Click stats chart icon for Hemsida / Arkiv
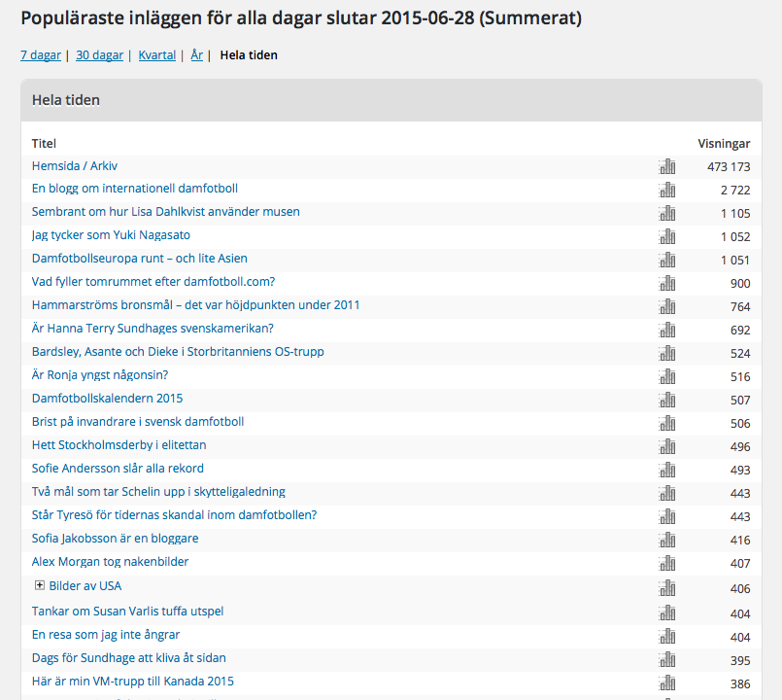Viewport: 782px width, 700px height. click(666, 166)
